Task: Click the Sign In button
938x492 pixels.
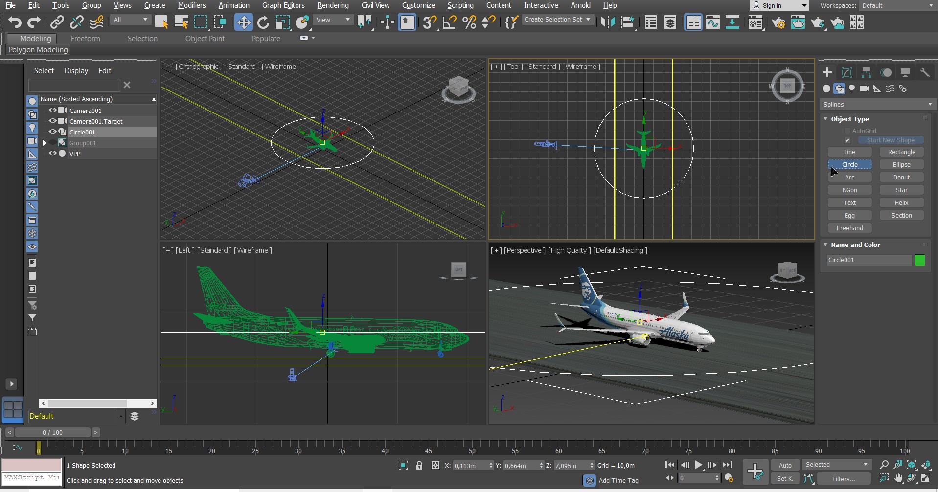Action: (779, 5)
